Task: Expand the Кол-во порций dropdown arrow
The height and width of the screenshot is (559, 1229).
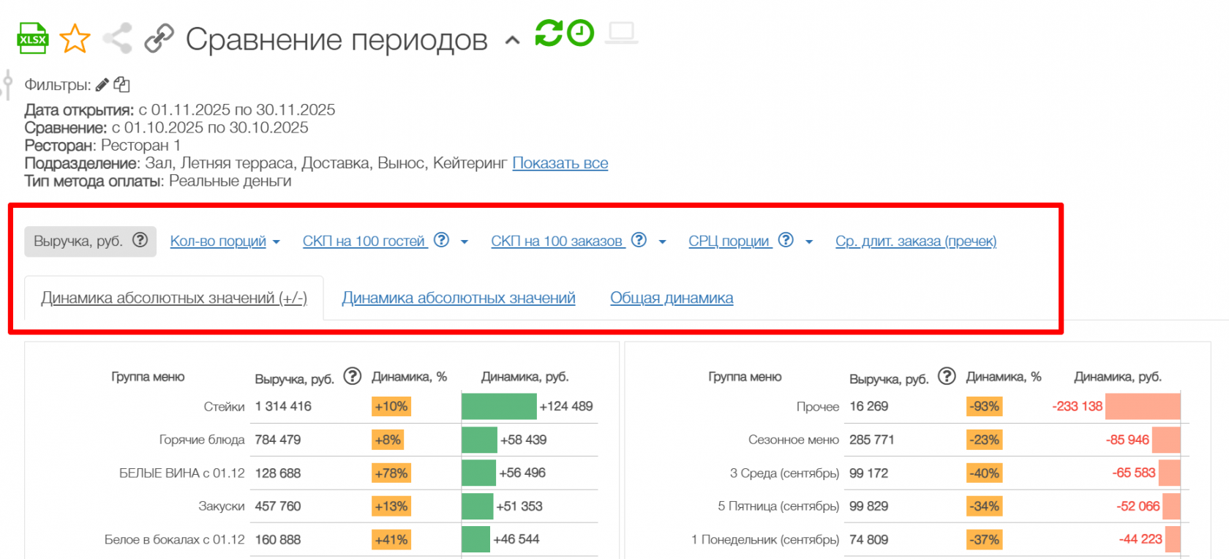Action: coord(277,242)
